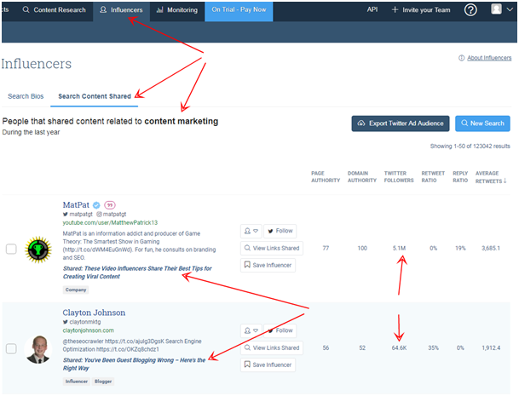Open Clayton Johnson's profile name

click(x=94, y=313)
